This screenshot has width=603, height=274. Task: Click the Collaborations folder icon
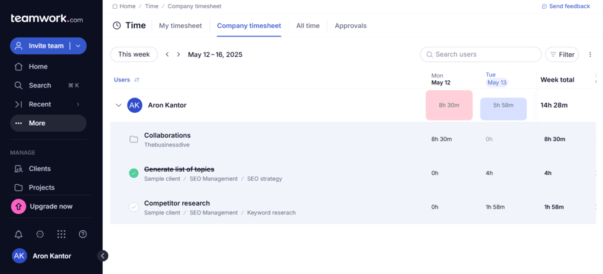134,139
